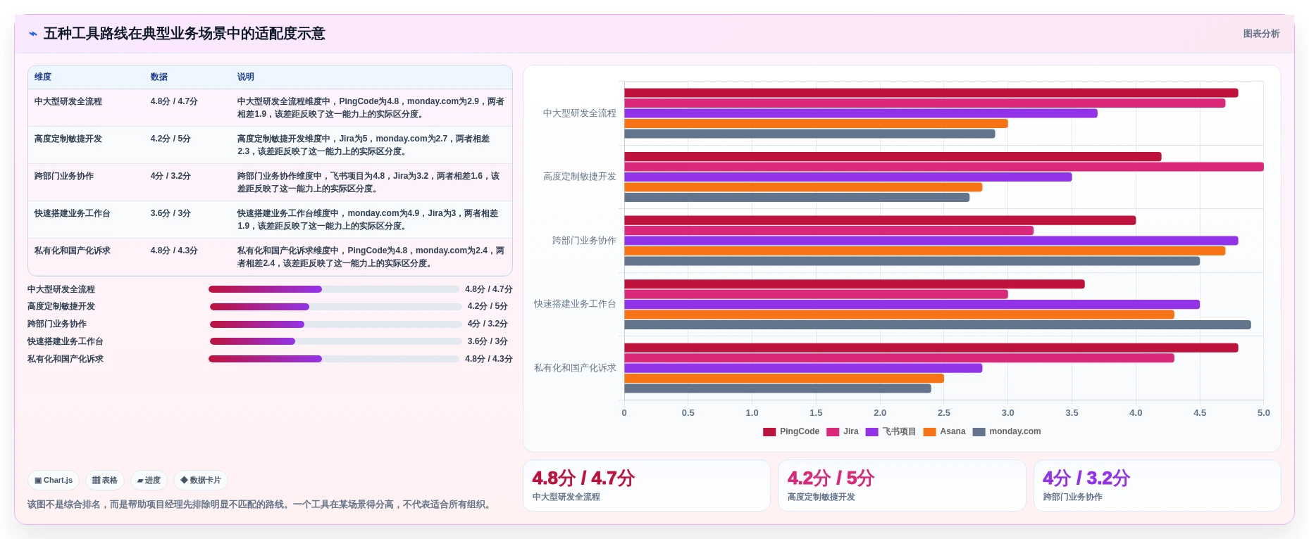This screenshot has width=1309, height=539.
Task: Toggle Asana legend swatch
Action: point(929,432)
